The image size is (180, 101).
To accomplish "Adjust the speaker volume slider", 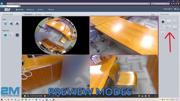I will tap(36, 96).
